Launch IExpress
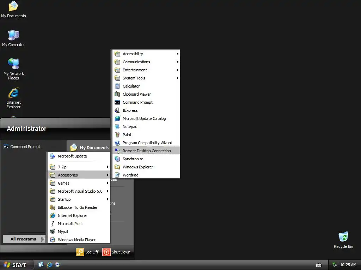 click(x=146, y=110)
